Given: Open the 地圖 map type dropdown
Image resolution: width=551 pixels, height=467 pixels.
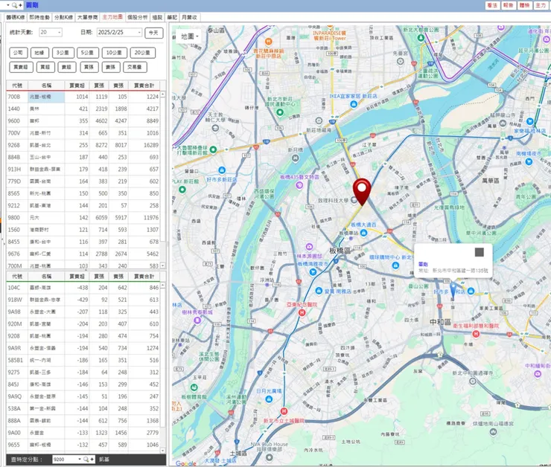Looking at the screenshot, I should pos(187,36).
